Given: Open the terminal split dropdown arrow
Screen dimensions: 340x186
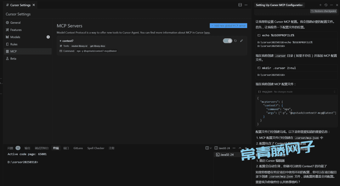Looking at the screenshot, I should (211, 148).
